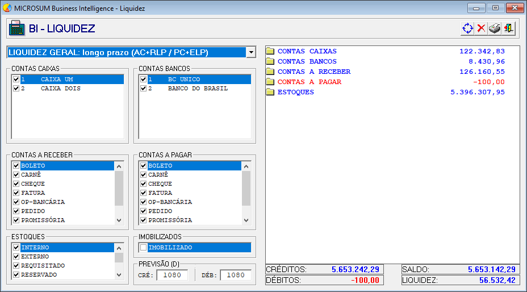
Task: Uncheck the CAIXA DOIS checkbox
Action: tap(16, 89)
